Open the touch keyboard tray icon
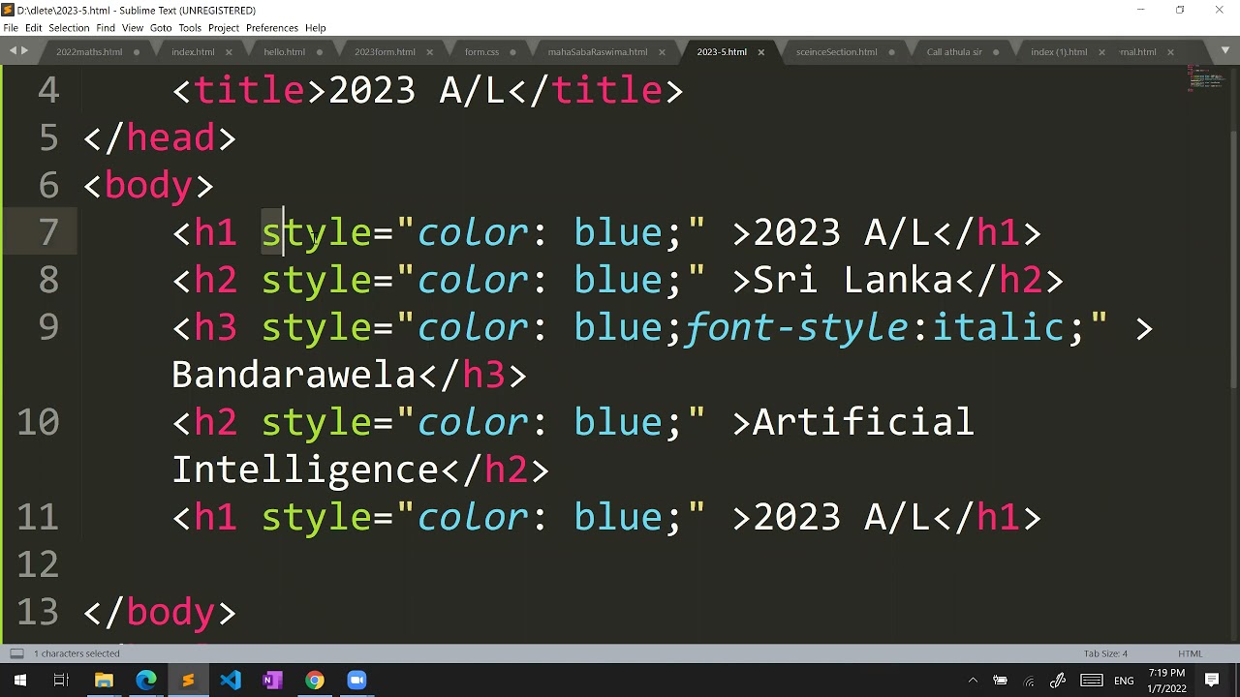 (x=1092, y=681)
